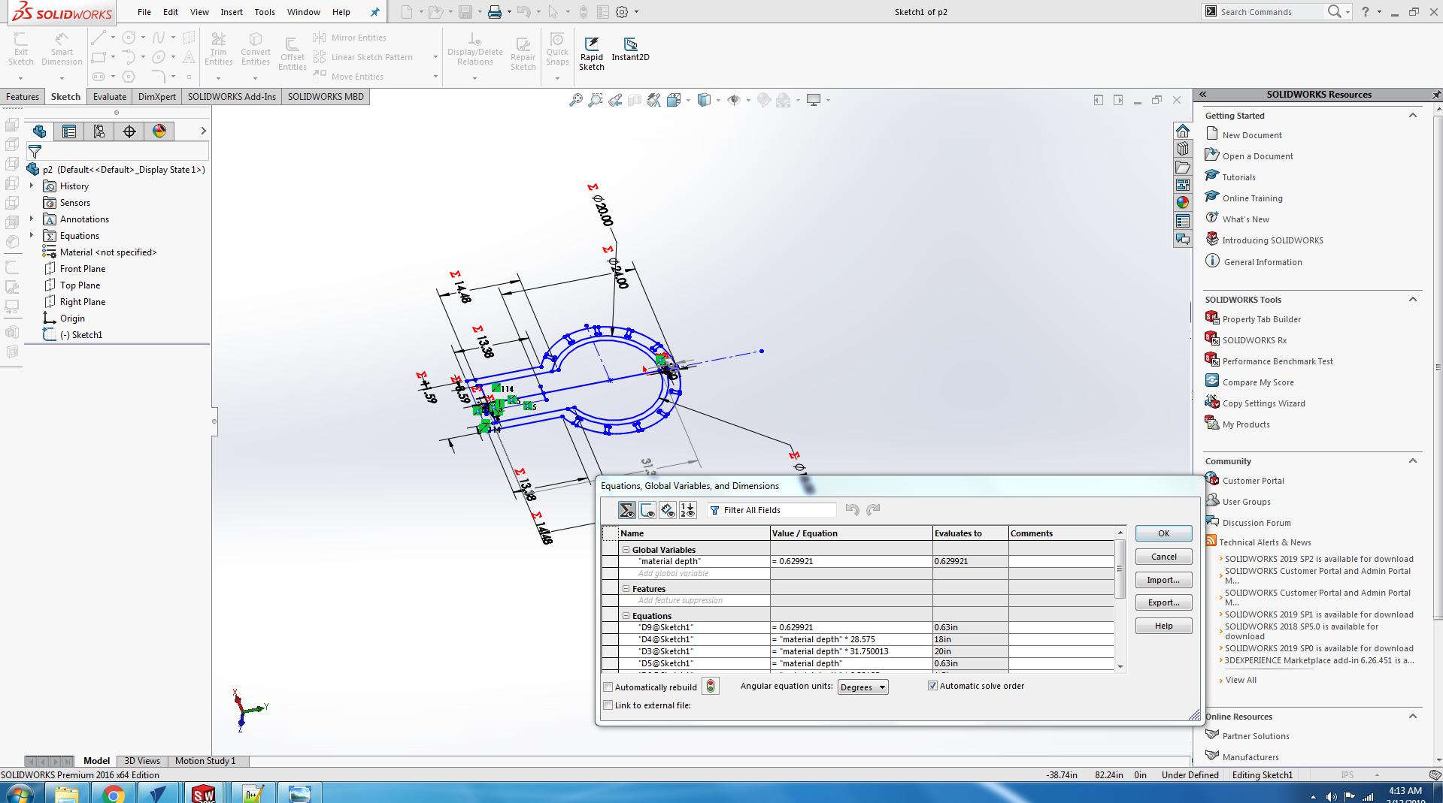The height and width of the screenshot is (803, 1443).
Task: Open the Insert menu
Action: [x=232, y=12]
